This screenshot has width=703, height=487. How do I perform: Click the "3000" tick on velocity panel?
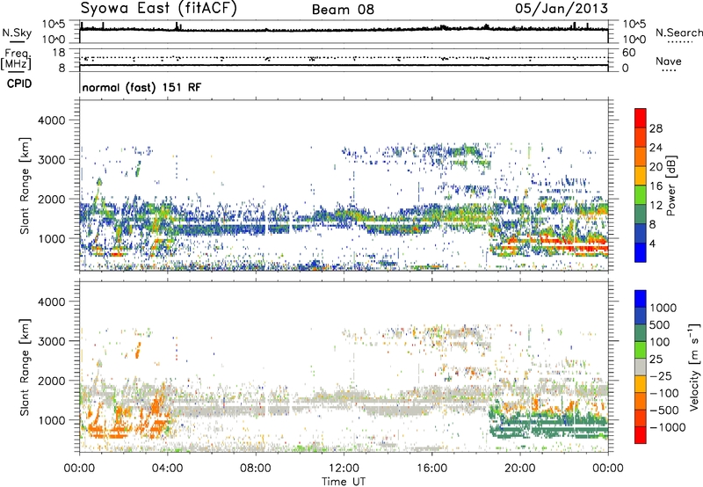tap(51, 341)
